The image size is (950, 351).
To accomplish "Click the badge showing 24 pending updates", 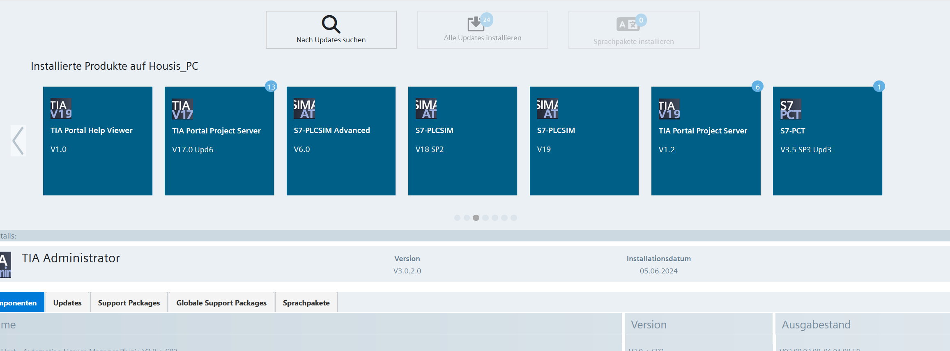I will pyautogui.click(x=487, y=20).
